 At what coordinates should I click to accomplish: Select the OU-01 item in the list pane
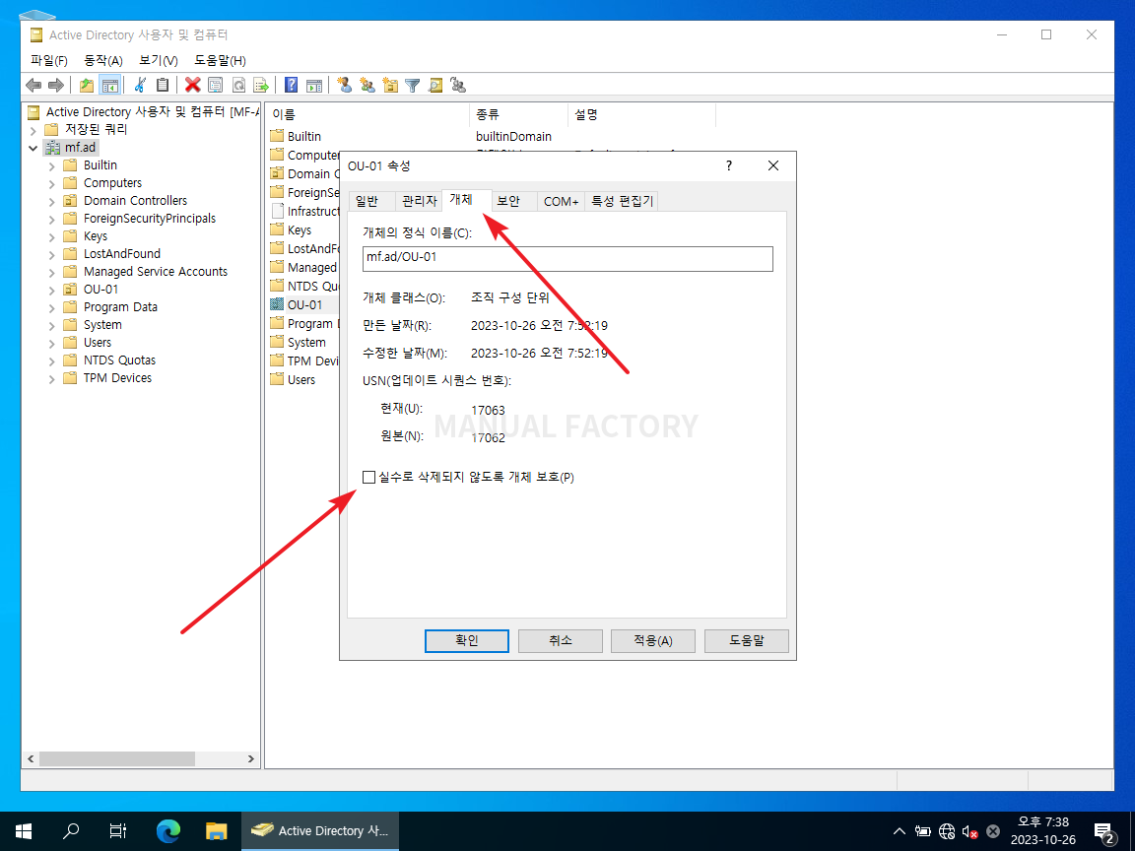pyautogui.click(x=304, y=305)
